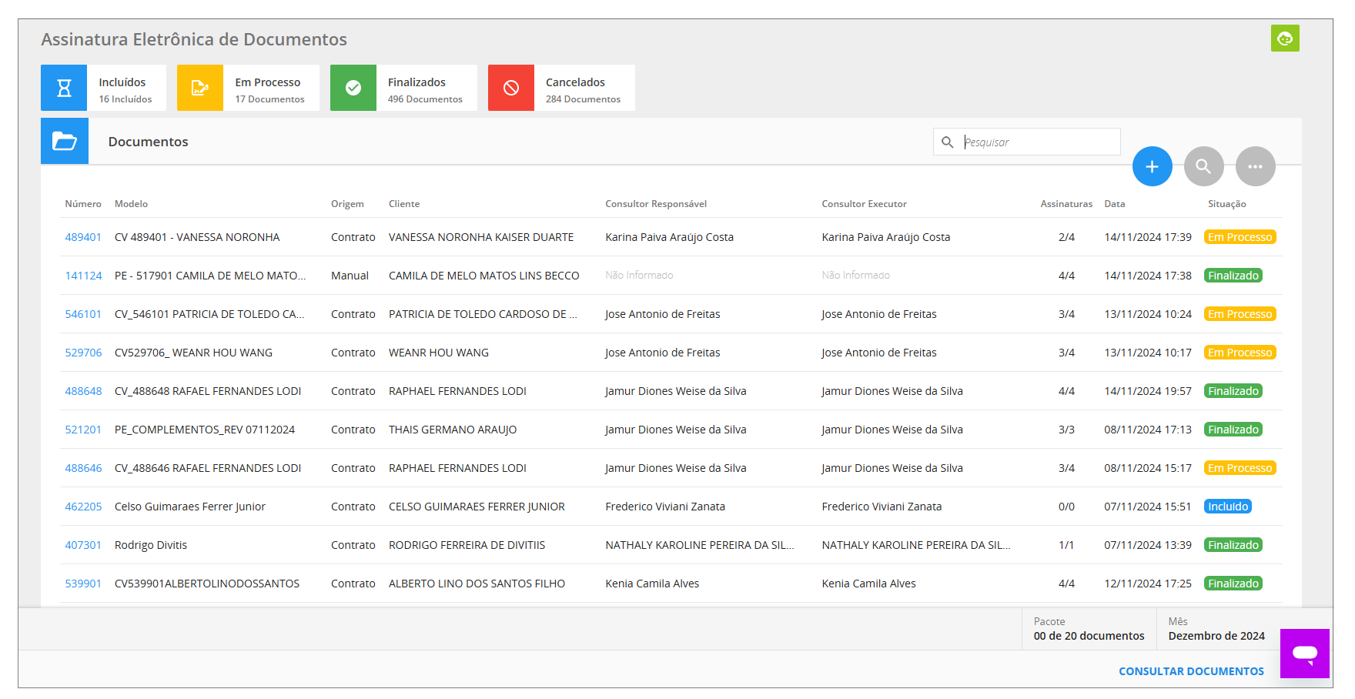Click the green support face icon top right

(1285, 38)
